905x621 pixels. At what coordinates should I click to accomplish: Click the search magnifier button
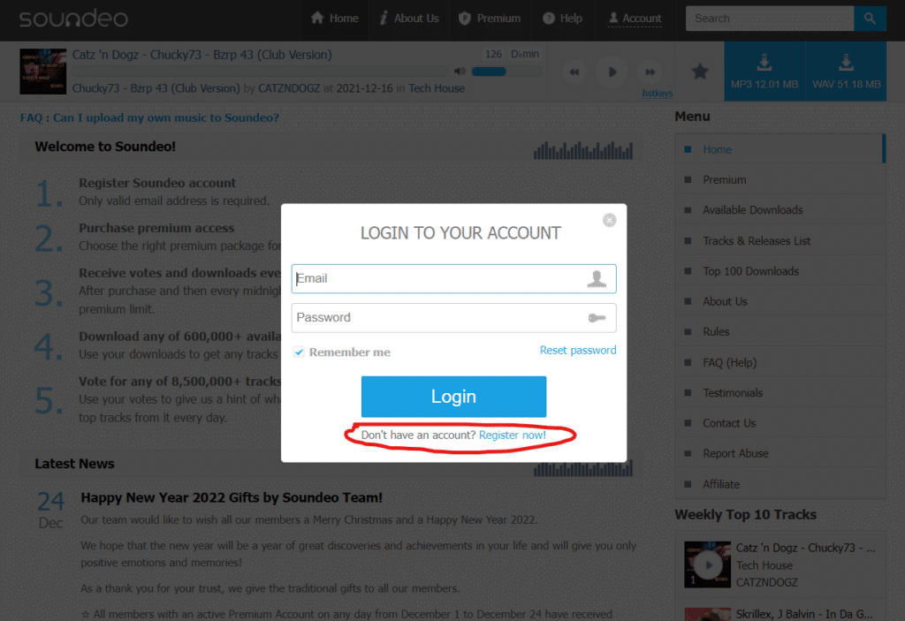coord(870,19)
